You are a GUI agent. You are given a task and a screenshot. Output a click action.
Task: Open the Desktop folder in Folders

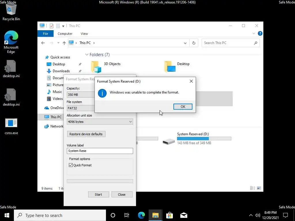click(x=177, y=67)
